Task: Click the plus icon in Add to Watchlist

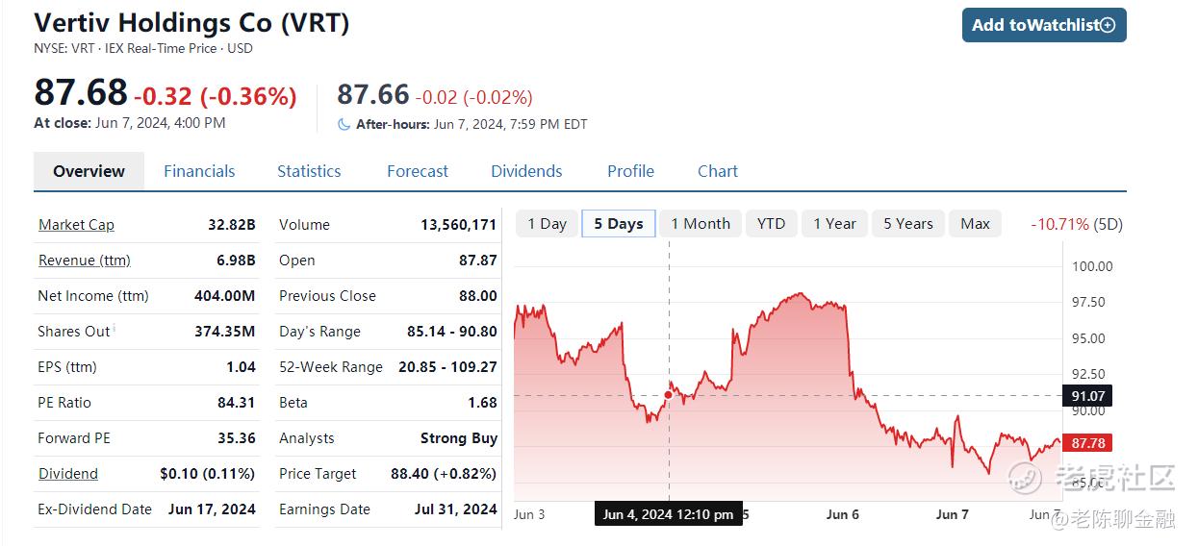Action: [1108, 25]
